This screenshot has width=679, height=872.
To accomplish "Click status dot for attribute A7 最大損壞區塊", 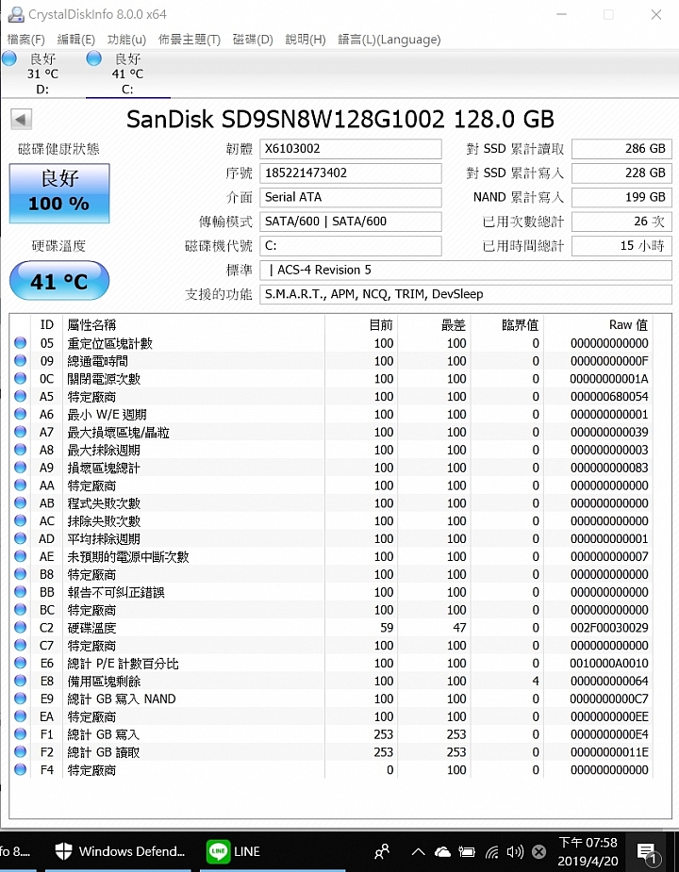I will pos(21,432).
